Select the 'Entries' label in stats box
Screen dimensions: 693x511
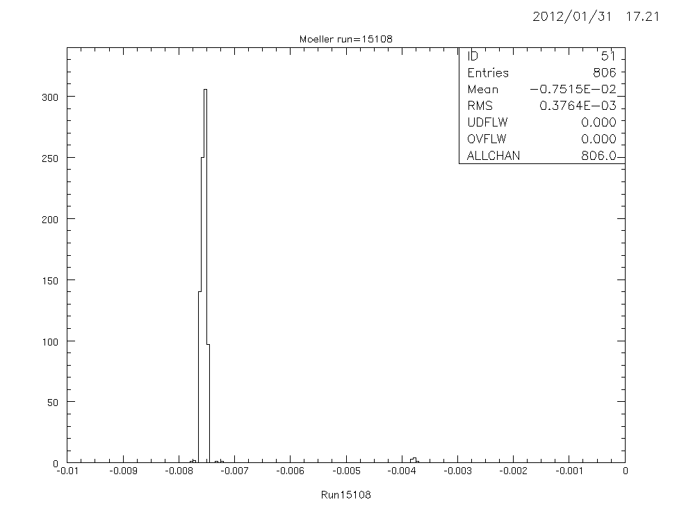488,73
